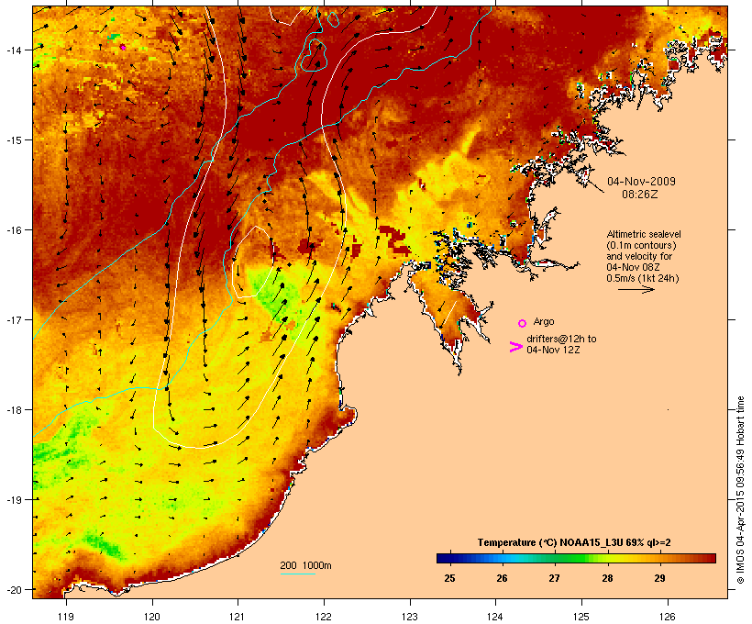Click the latitude axis label -14
The width and height of the screenshot is (752, 624).
[13, 50]
